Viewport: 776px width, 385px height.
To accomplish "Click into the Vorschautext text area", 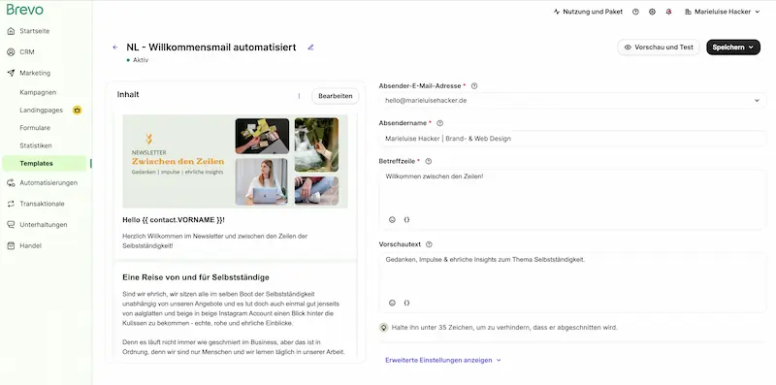I will click(572, 282).
